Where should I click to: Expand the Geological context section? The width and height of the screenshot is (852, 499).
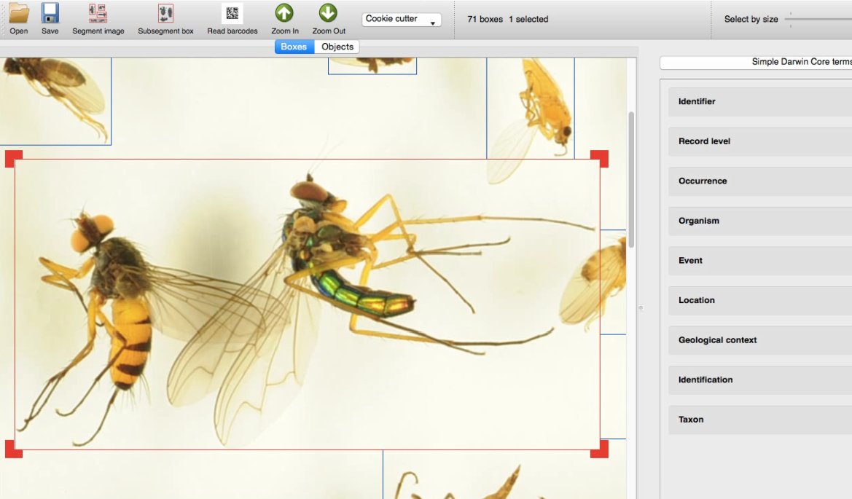click(760, 340)
